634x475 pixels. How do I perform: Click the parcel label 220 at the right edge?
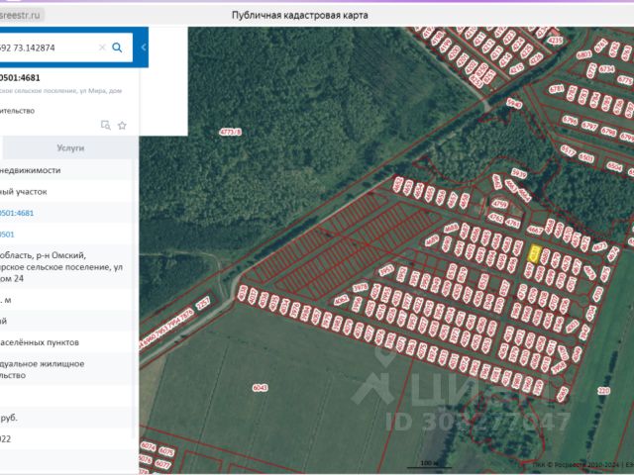(603, 391)
